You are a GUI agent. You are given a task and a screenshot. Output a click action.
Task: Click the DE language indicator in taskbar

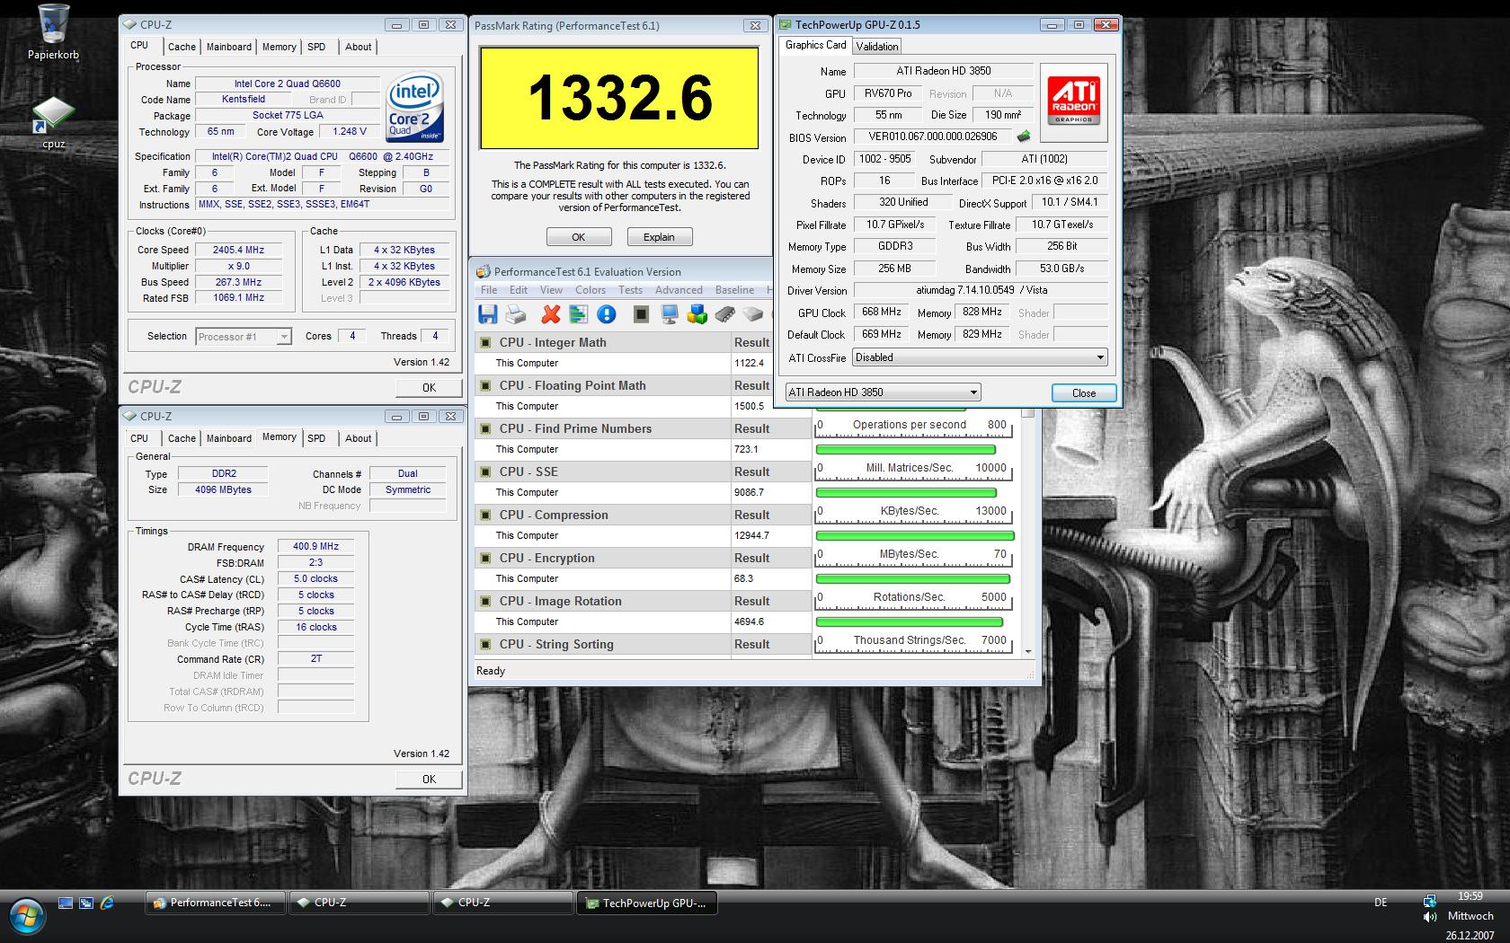point(1381,903)
